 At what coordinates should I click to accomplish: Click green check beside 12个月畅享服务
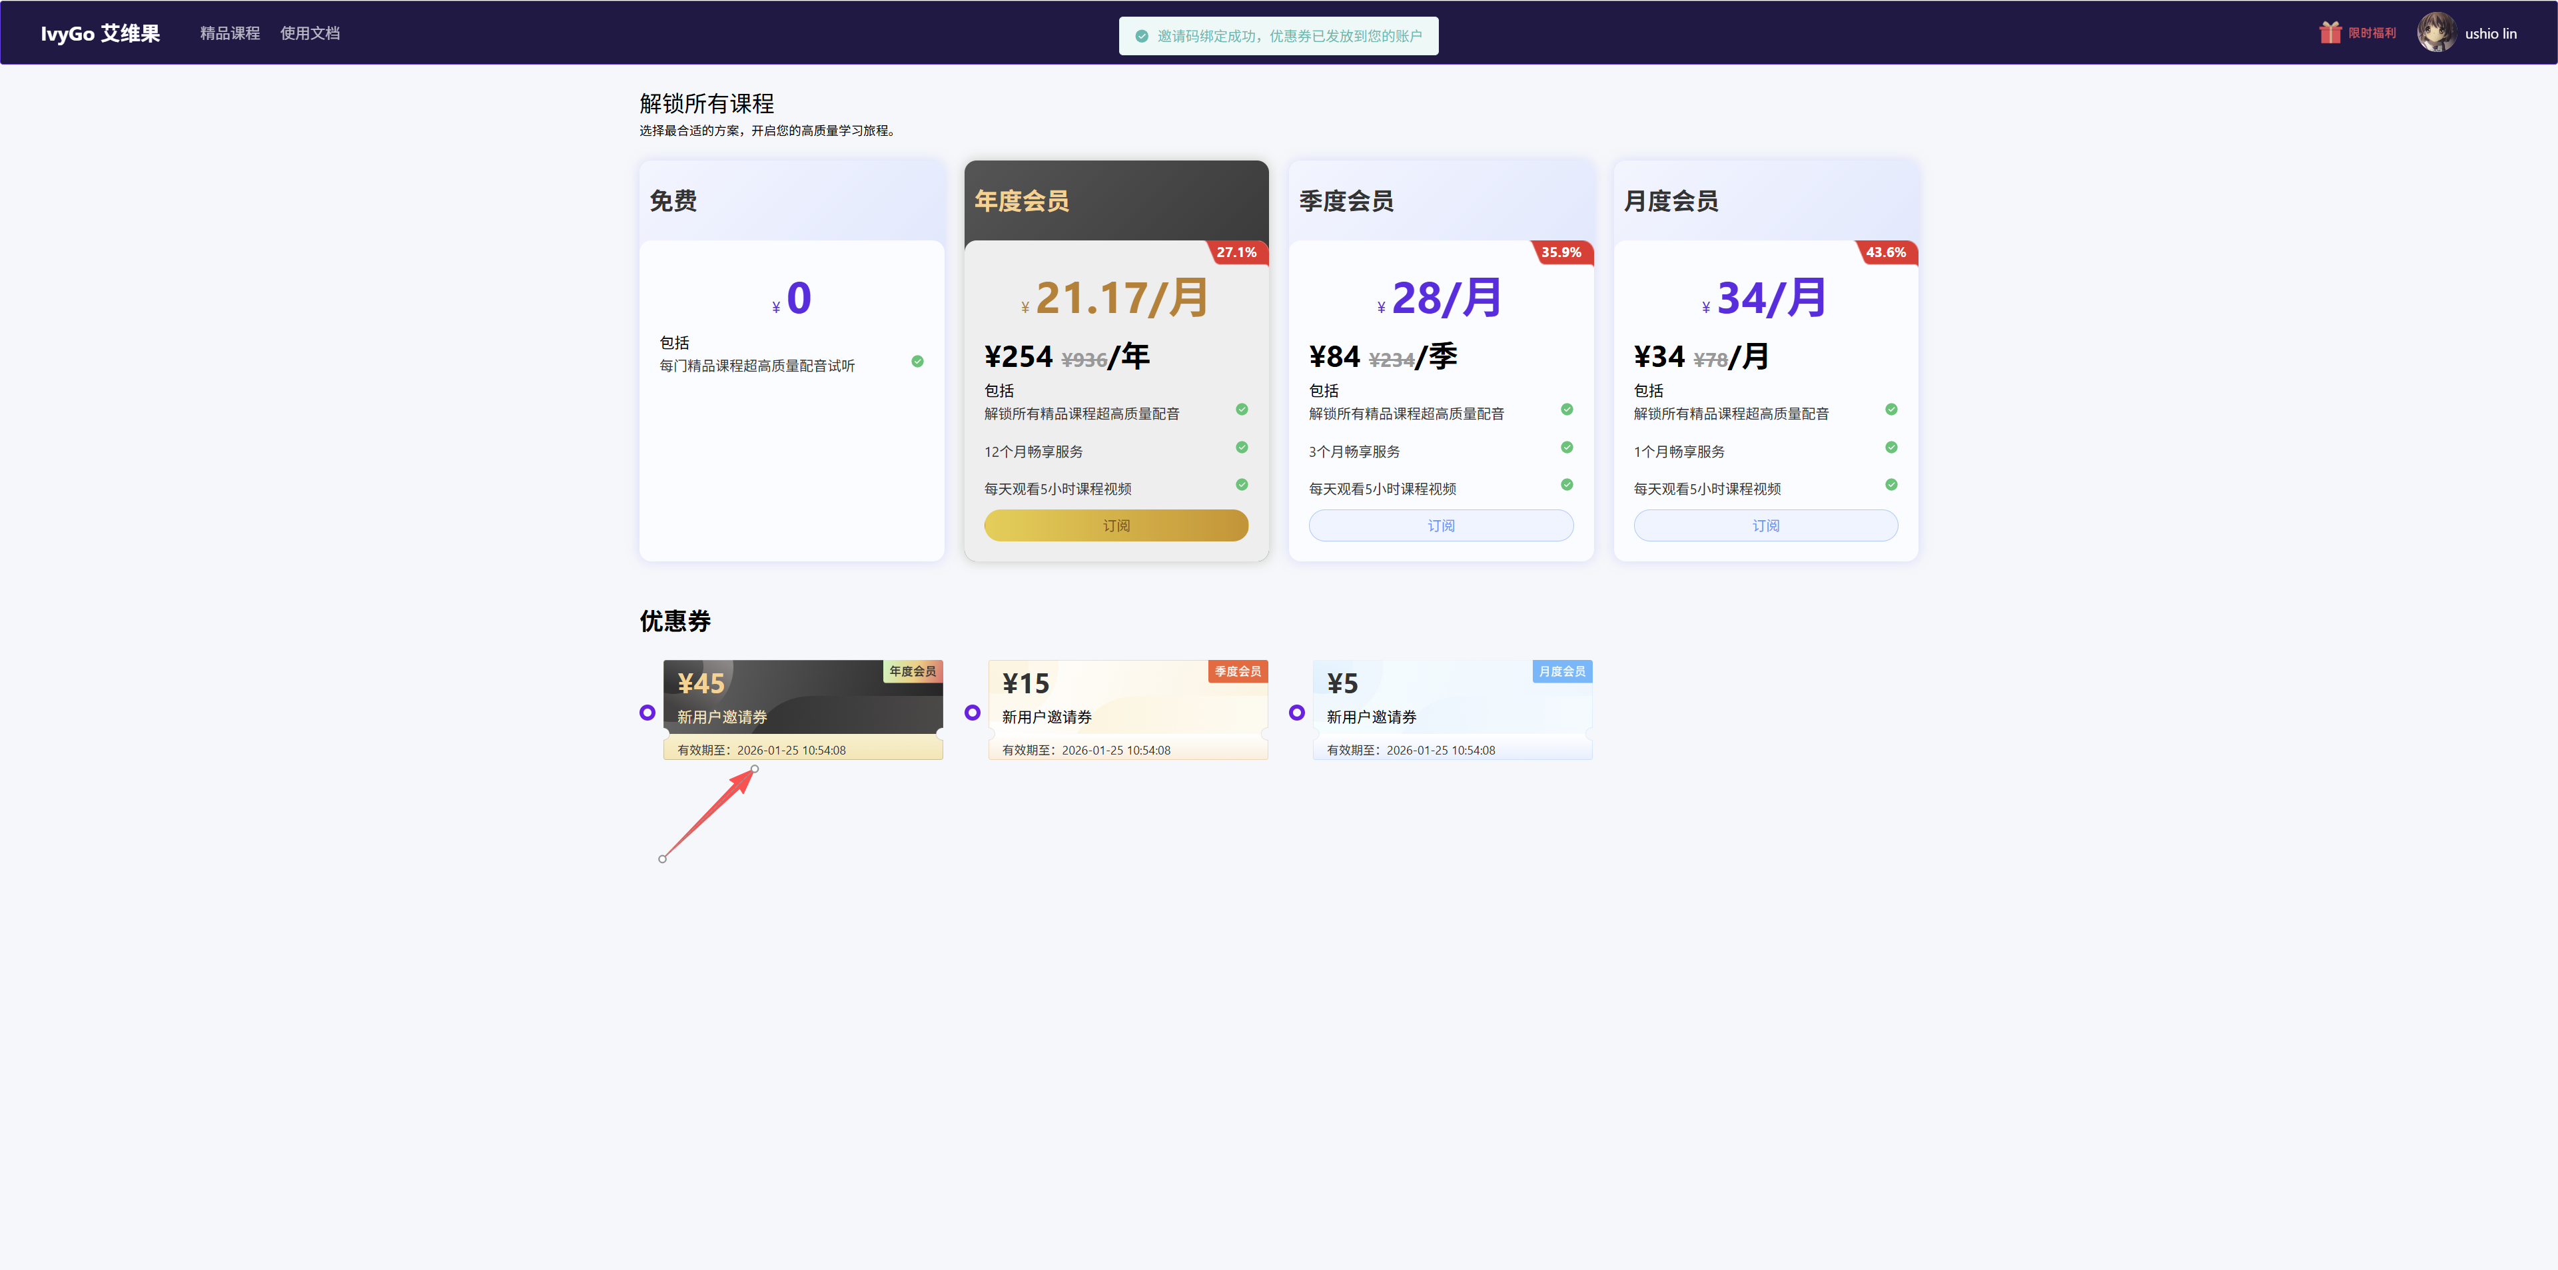pyautogui.click(x=1241, y=448)
